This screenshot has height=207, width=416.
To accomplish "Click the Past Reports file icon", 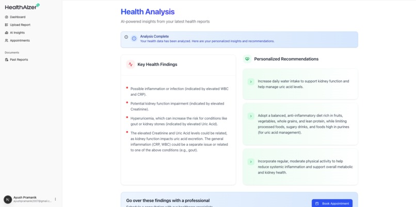I will point(7,60).
